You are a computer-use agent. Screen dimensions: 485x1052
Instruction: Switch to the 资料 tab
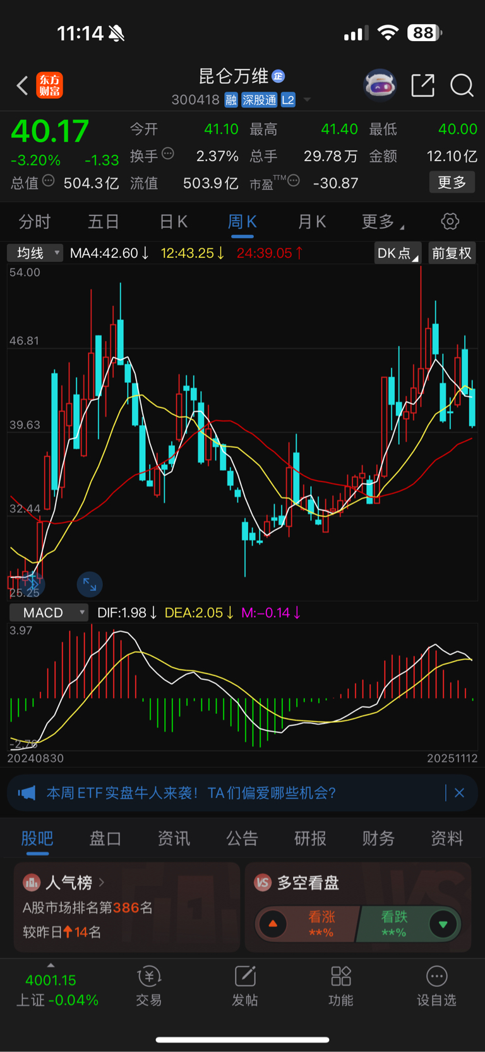446,838
